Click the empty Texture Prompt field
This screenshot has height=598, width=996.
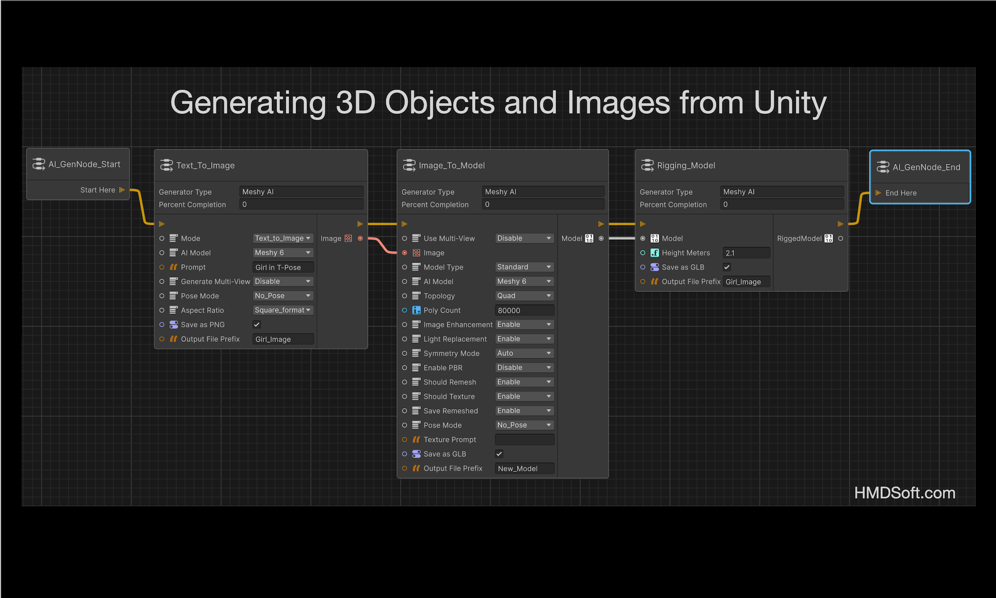(524, 440)
